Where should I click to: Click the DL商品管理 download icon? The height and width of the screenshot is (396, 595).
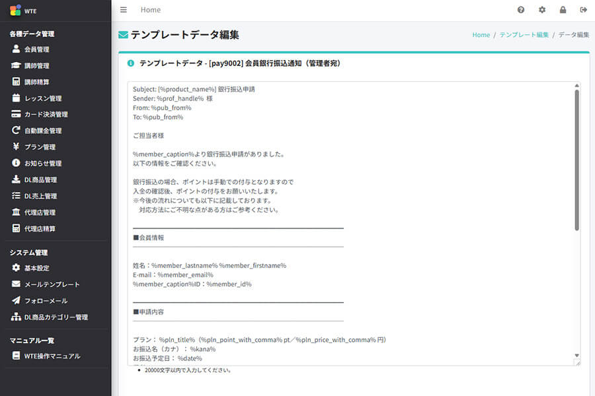coord(16,179)
